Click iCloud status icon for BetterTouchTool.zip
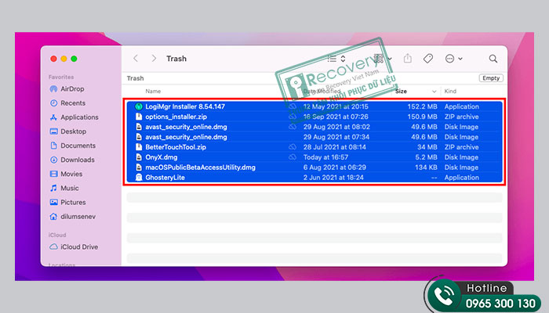The width and height of the screenshot is (549, 313). point(293,147)
